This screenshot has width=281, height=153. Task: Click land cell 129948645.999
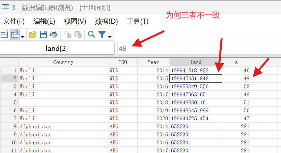tap(196, 110)
